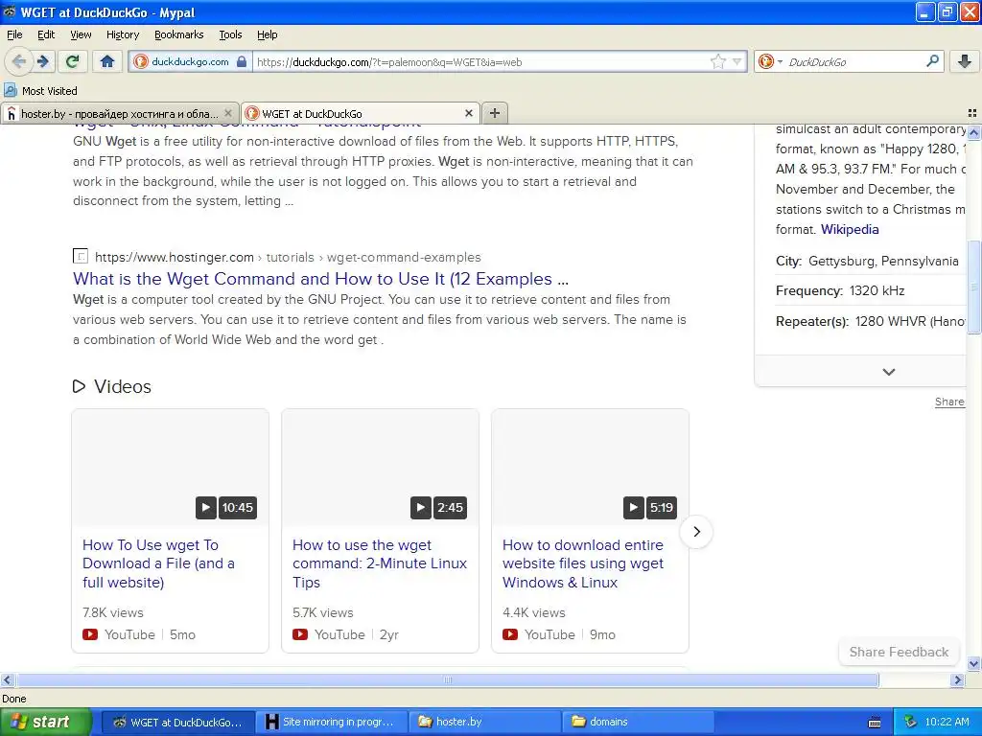Click the DuckDuckGo search input box

[853, 61]
